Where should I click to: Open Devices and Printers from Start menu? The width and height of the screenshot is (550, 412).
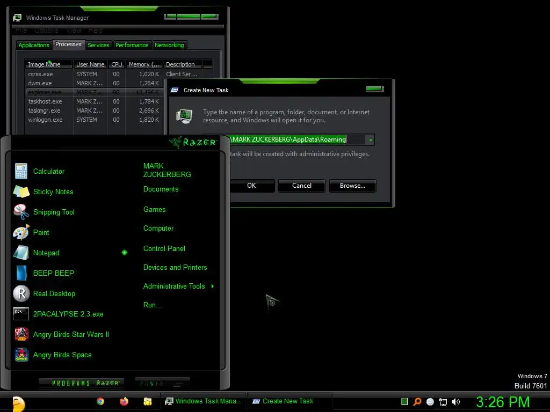click(175, 268)
